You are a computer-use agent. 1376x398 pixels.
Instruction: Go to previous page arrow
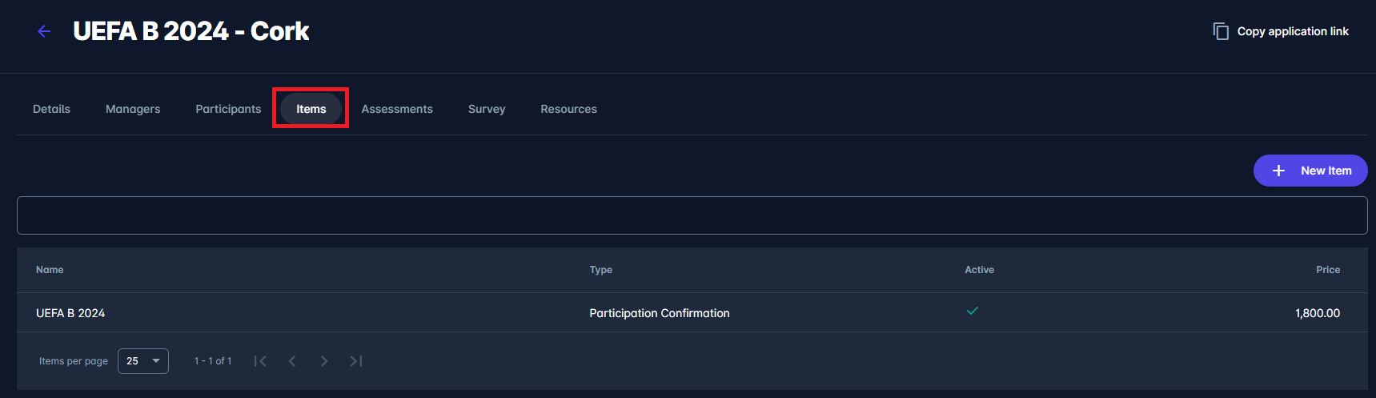click(292, 361)
